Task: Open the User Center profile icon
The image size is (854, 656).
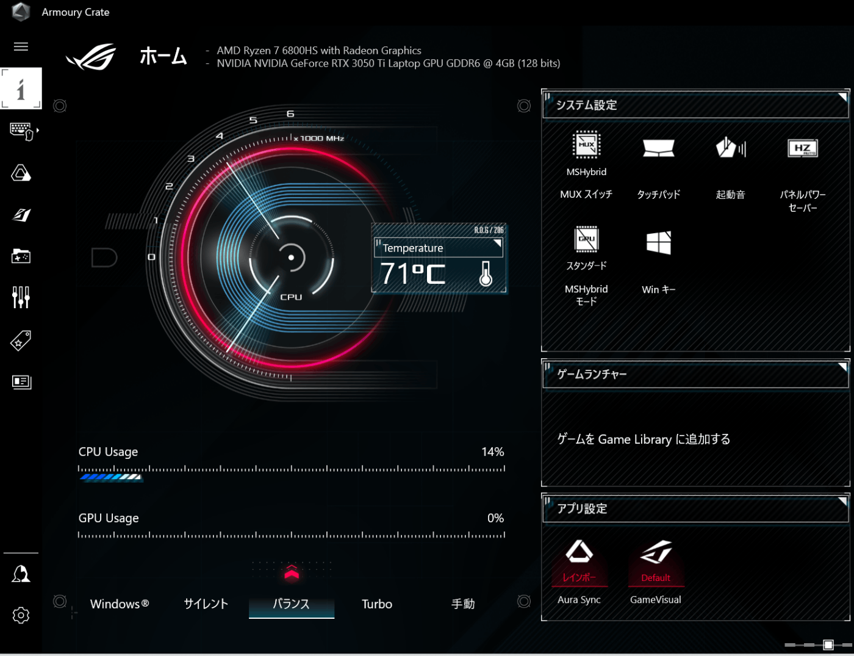Action: [x=21, y=574]
